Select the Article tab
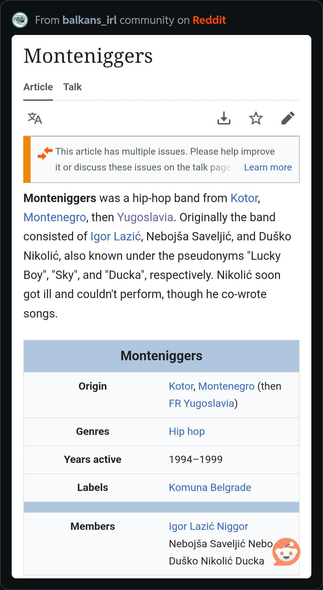323x590 pixels. [x=38, y=87]
